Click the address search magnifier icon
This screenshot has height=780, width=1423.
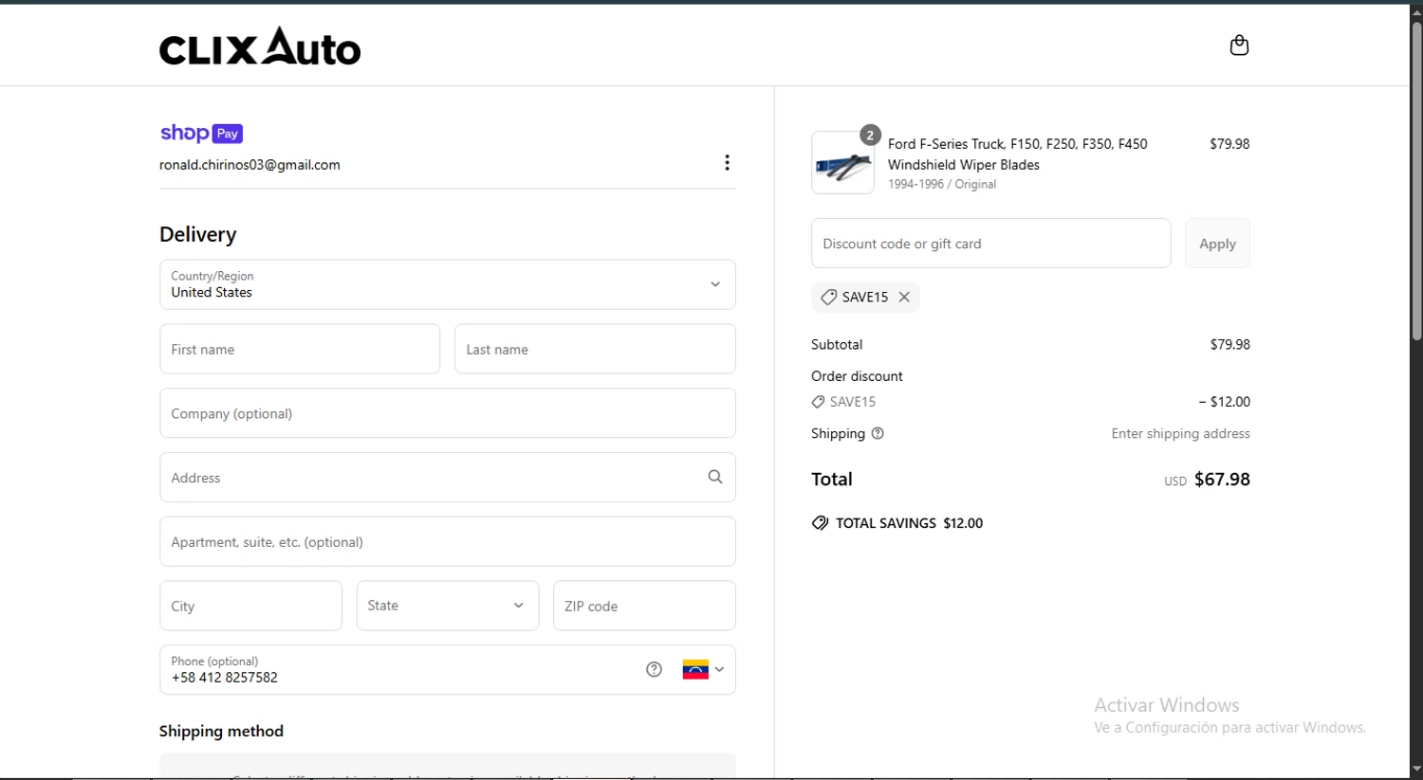coord(715,477)
